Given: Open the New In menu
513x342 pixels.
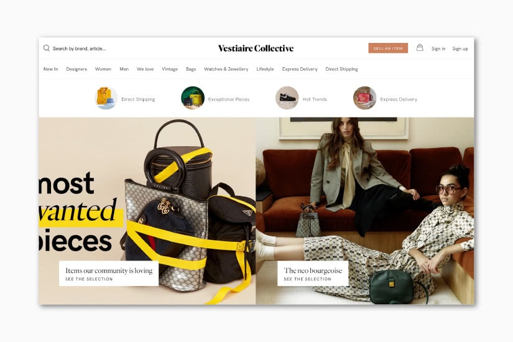Looking at the screenshot, I should 51,69.
